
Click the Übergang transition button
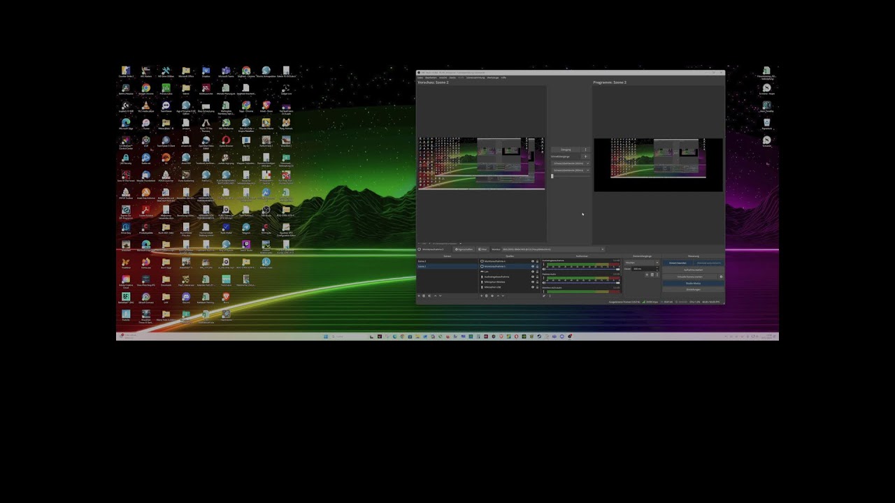(x=566, y=150)
